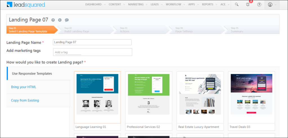Expand the WORKFLOW menu arrow
288x138 pixels.
click(184, 4)
